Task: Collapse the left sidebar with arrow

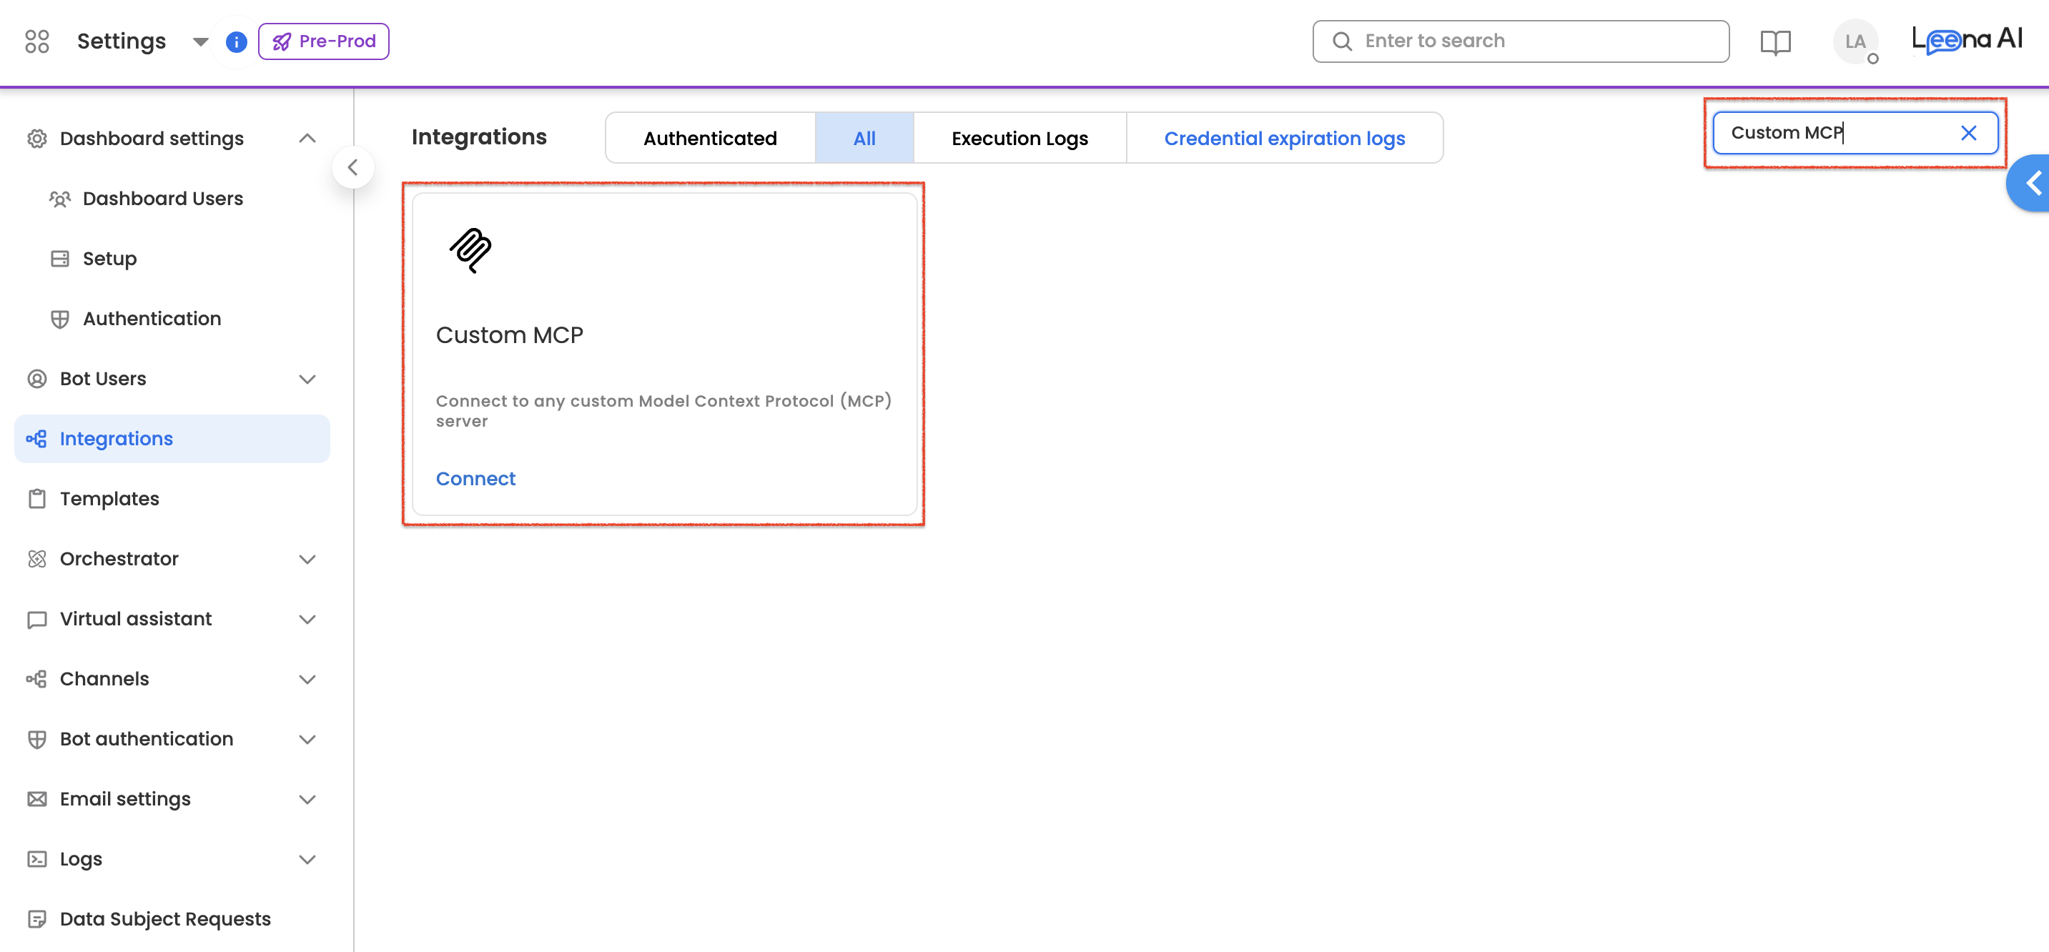Action: click(x=352, y=167)
